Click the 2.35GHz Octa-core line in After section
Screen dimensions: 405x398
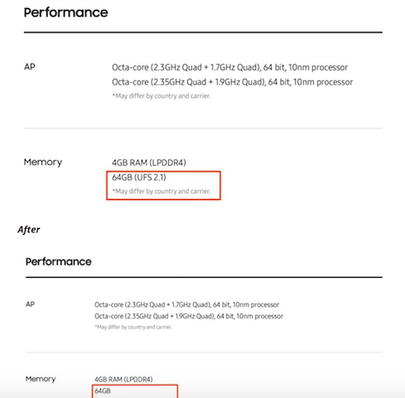[189, 316]
